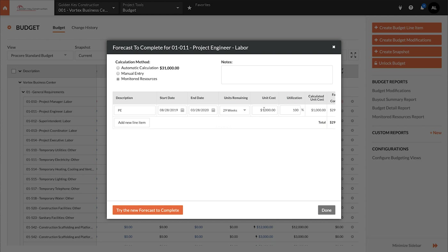Collapse the 01 - General Requirements node
Screen dimensions: 448x252
(23, 92)
